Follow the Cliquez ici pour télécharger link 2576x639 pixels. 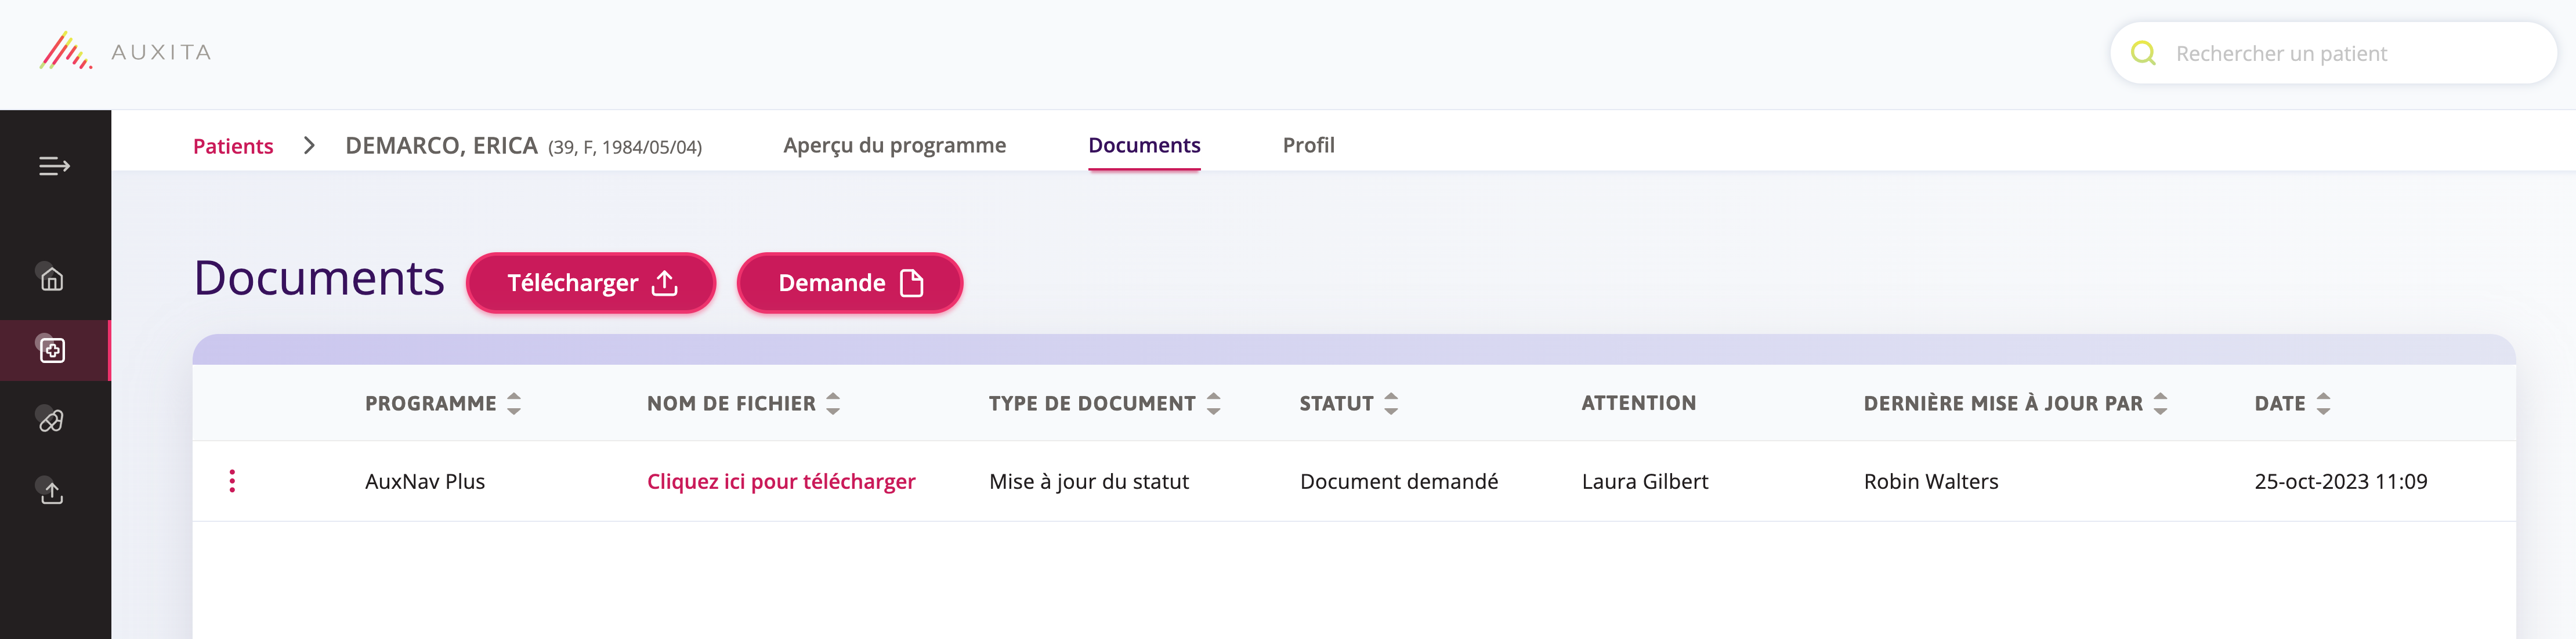(780, 481)
